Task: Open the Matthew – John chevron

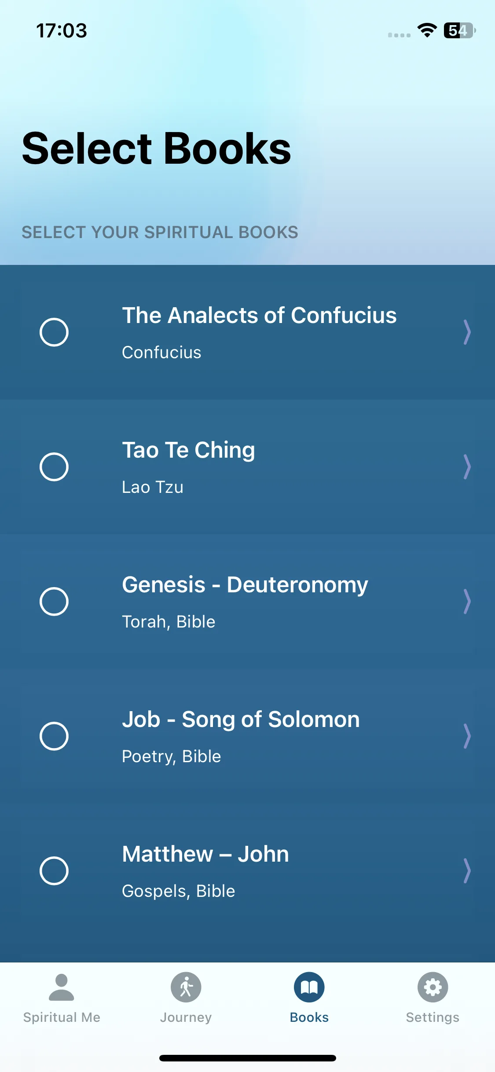Action: [x=467, y=870]
